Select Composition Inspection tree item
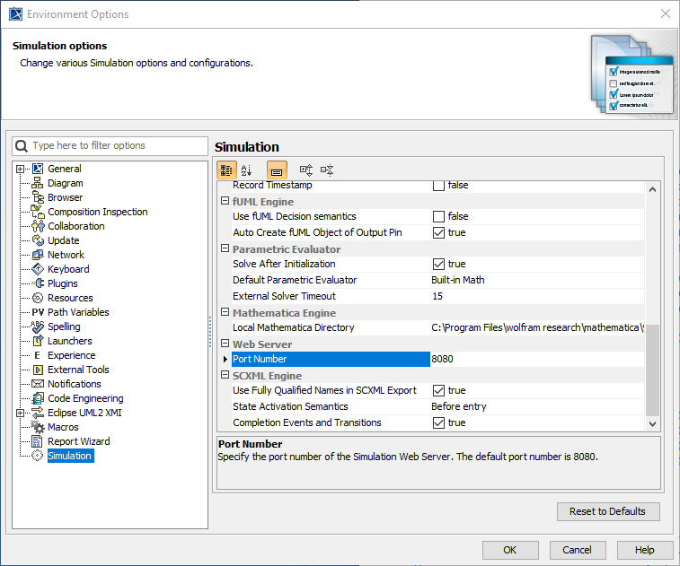Viewport: 680px width, 566px height. point(98,212)
